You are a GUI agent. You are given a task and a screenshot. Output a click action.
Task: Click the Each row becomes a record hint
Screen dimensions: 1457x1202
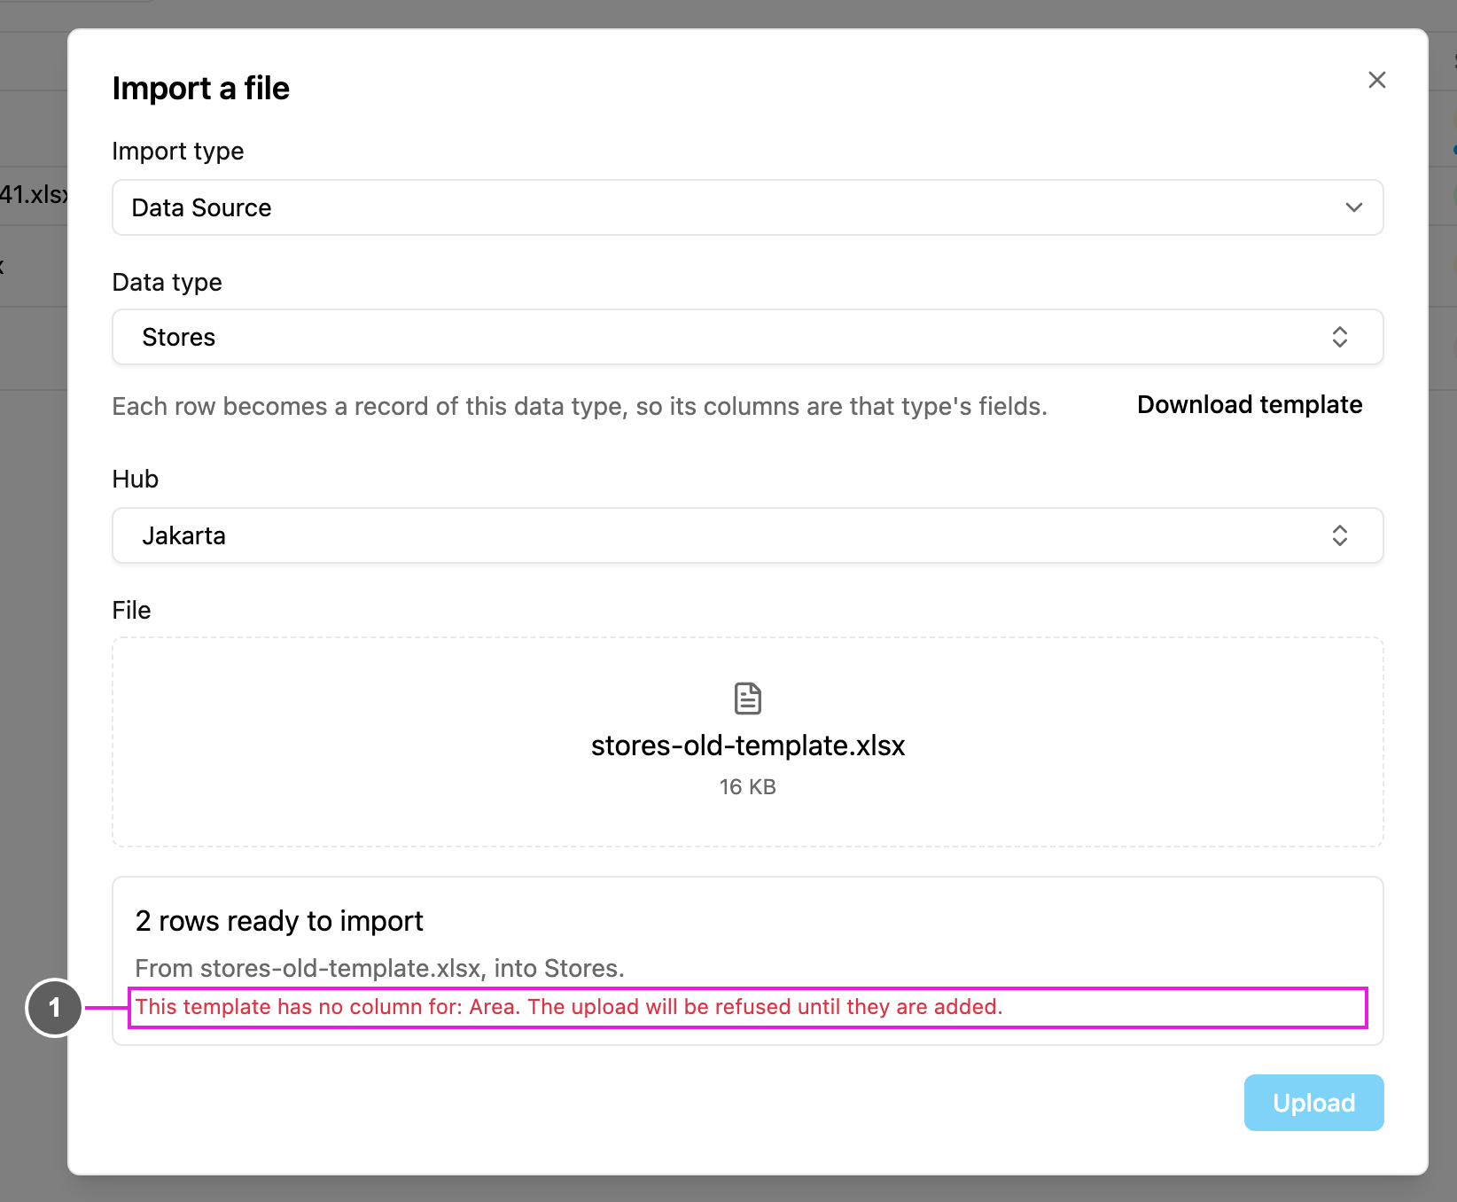point(580,406)
